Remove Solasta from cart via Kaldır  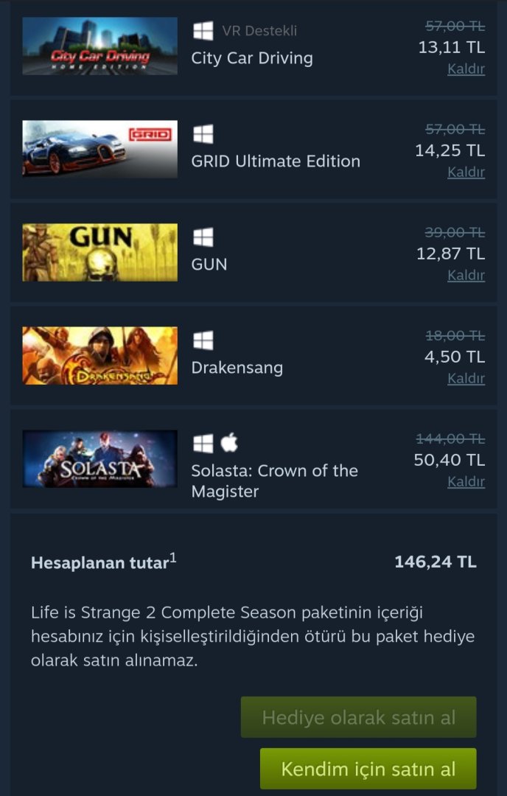pos(466,482)
